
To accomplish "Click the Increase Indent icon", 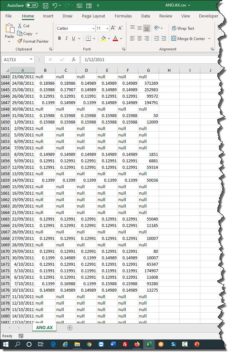I will 164,38.
